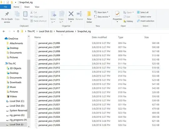Open Downloads in navigation pane
This screenshot has width=169, height=129.
[16, 82]
